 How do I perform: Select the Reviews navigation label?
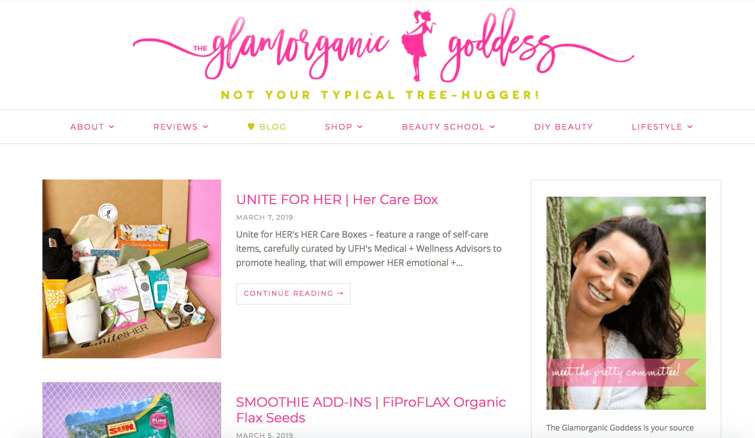tap(176, 127)
